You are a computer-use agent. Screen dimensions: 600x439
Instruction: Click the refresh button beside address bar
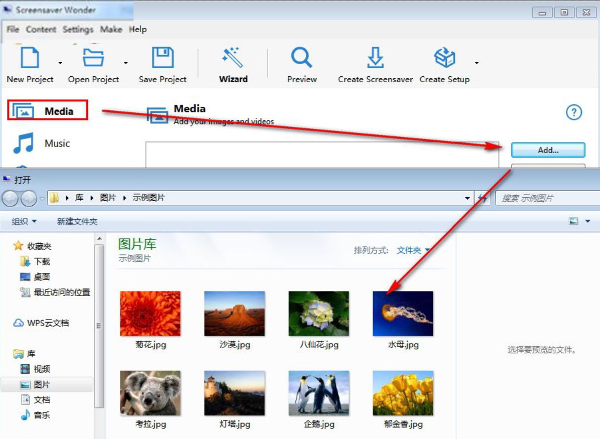[x=484, y=198]
